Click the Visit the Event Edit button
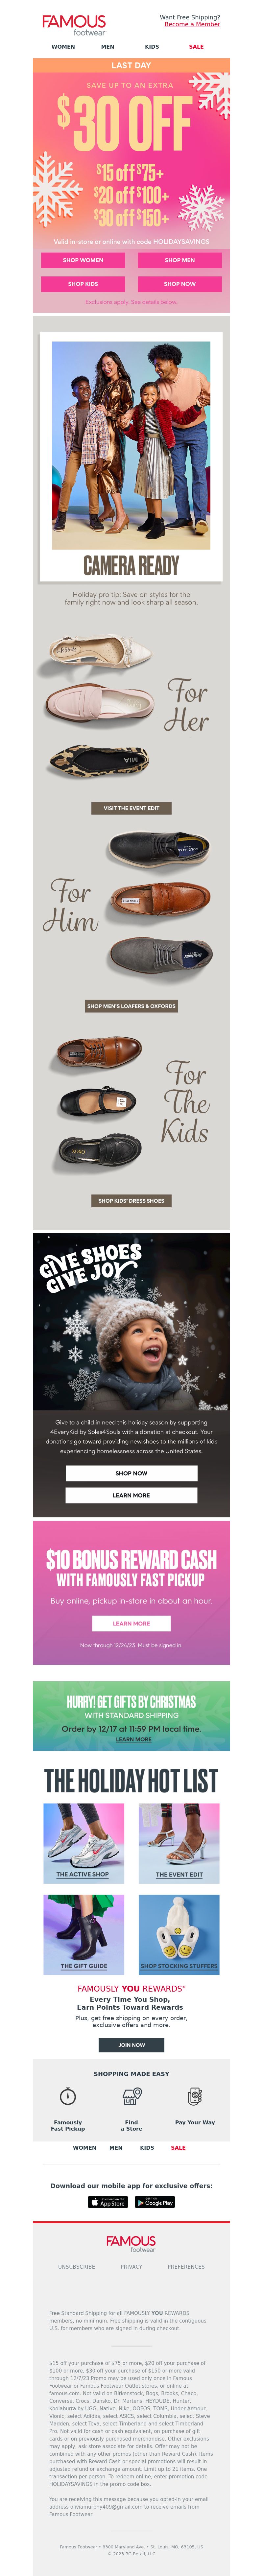Screen dimensions: 263x2576 (131, 808)
